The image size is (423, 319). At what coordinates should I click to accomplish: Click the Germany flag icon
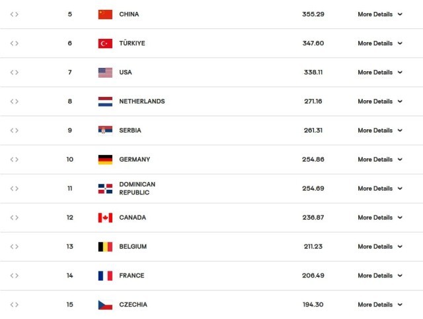[x=105, y=159]
